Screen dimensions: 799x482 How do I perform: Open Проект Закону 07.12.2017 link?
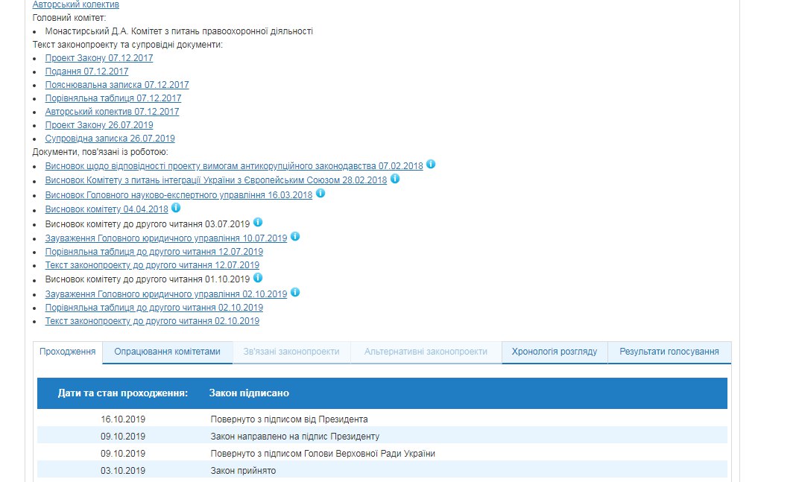(99, 58)
